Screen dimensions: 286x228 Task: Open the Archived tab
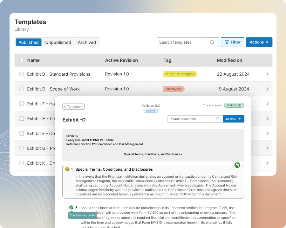tap(87, 42)
